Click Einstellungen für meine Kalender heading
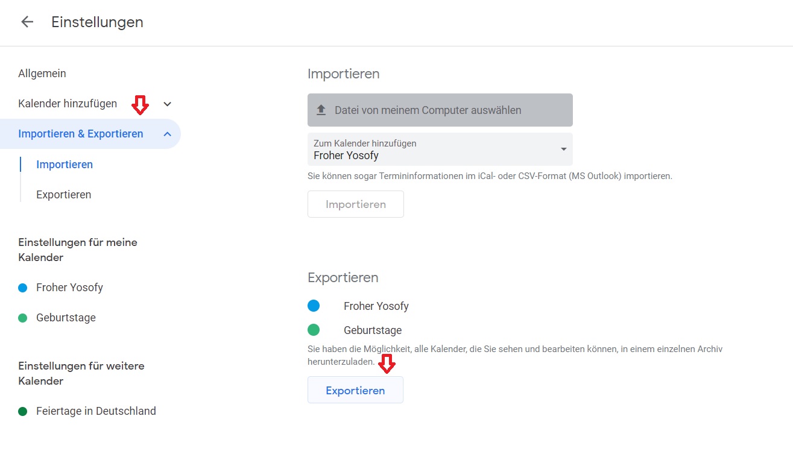 coord(78,250)
